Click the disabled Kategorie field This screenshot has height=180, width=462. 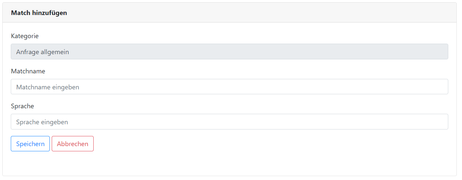pos(229,52)
